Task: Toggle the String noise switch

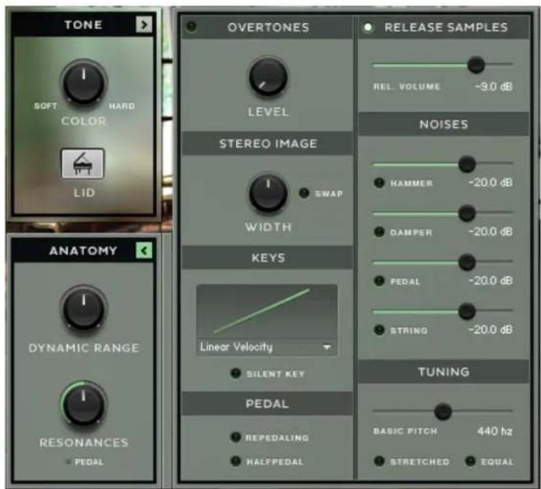Action: tap(379, 330)
